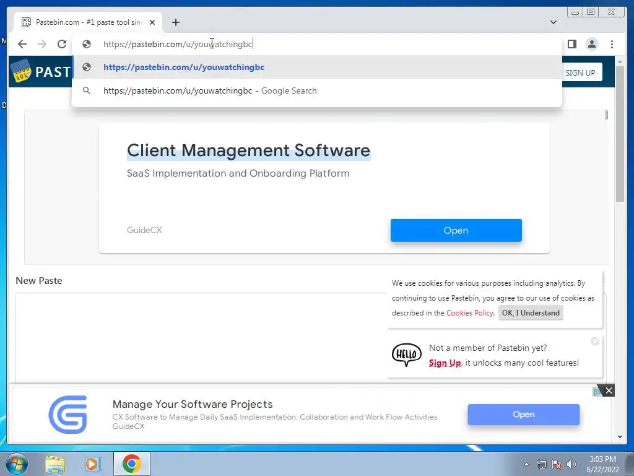
Task: Open Chrome's three-dot menu
Action: point(612,44)
